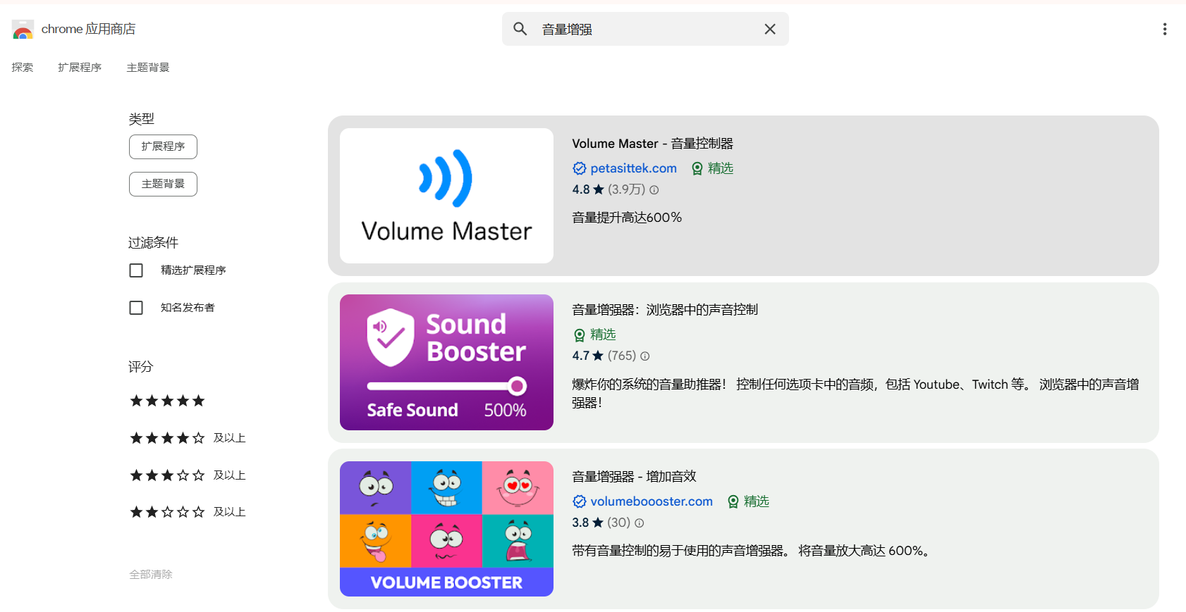Click 精选 featured badge on Sound Booster result

[x=594, y=335]
